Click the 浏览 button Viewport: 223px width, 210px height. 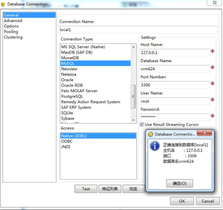pyautogui.click(x=133, y=189)
